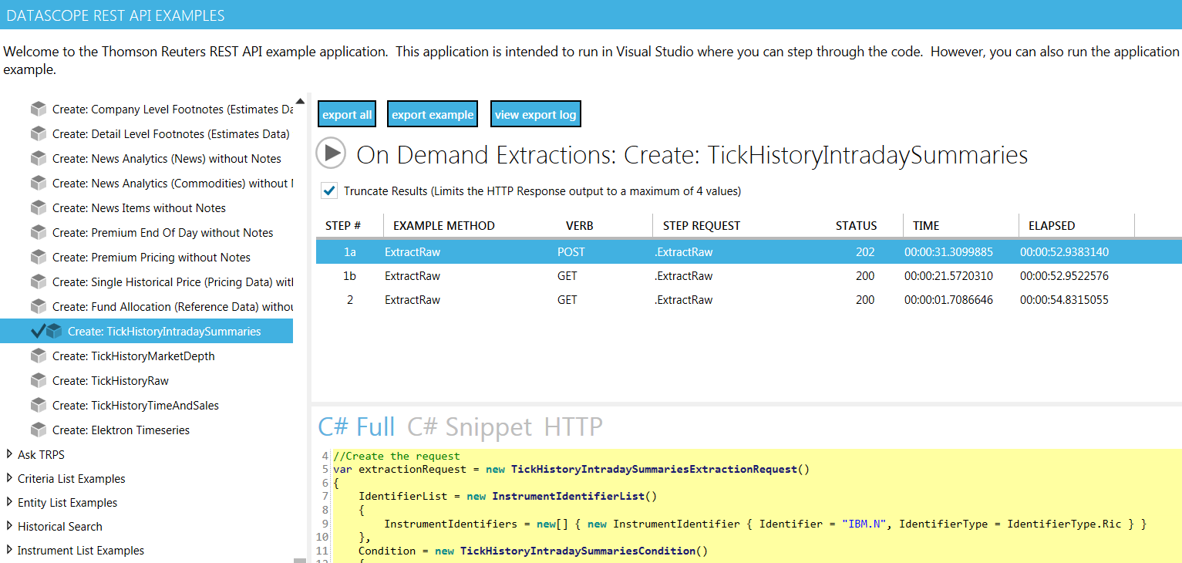Click cube icon beside Detail Level Footnotes
The height and width of the screenshot is (563, 1182).
point(39,134)
